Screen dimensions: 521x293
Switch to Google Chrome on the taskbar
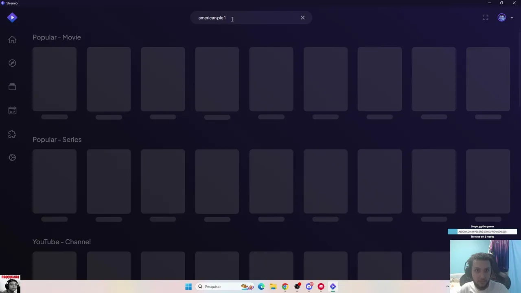(285, 286)
